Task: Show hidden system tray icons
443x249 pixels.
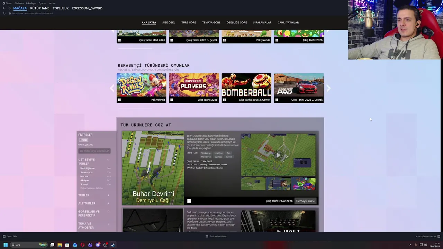Action: pyautogui.click(x=410, y=245)
